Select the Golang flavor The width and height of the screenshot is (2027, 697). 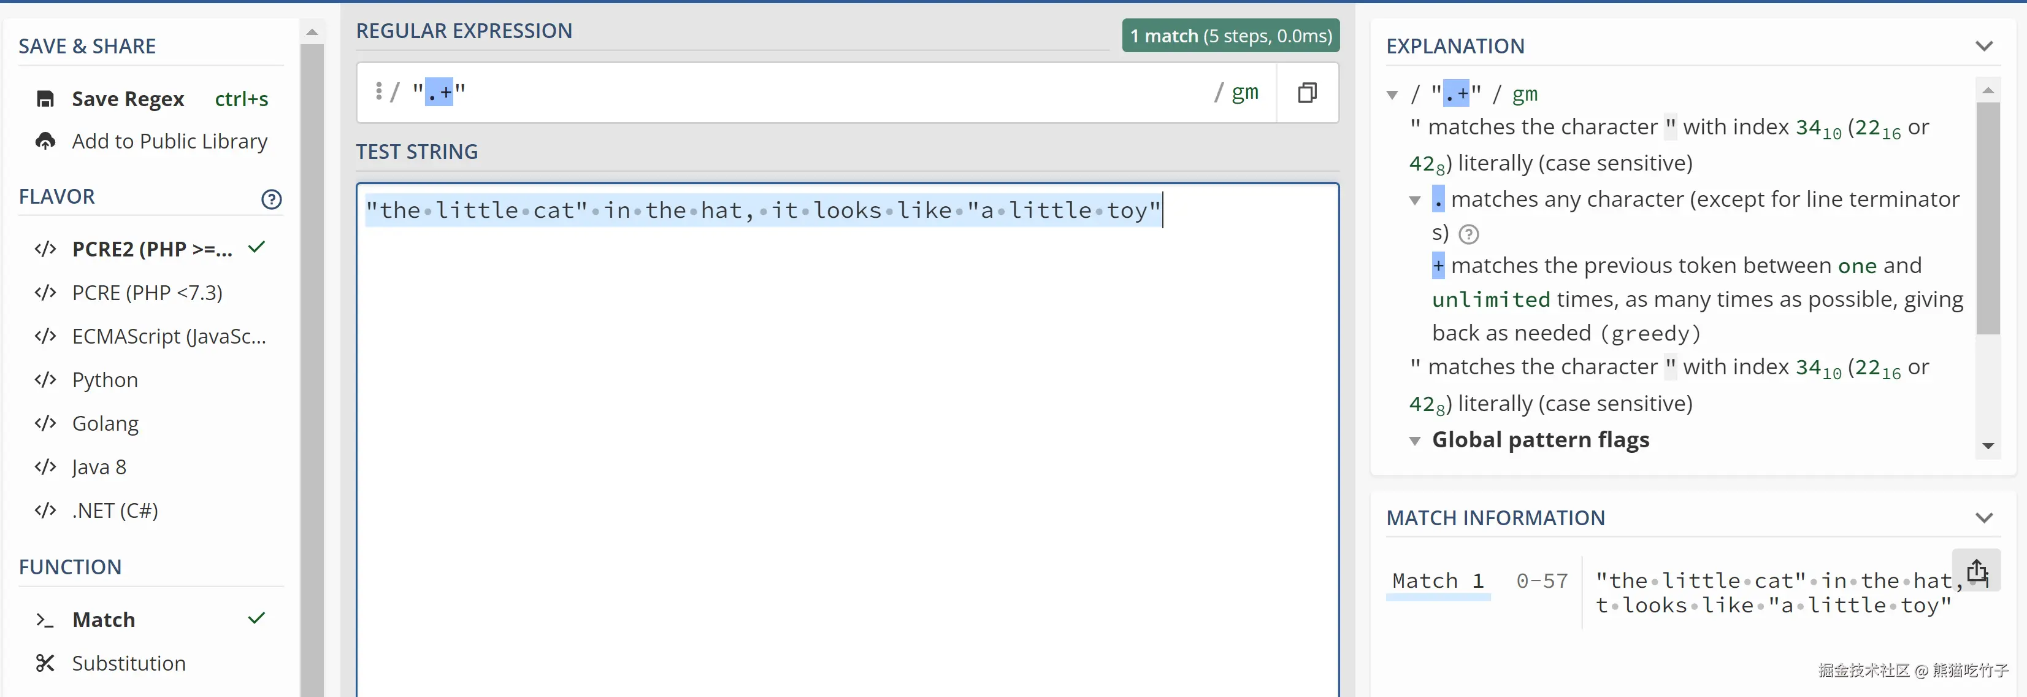tap(105, 424)
